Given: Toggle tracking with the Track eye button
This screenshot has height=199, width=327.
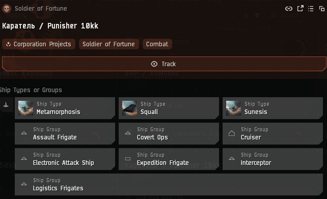Looking at the screenshot, I should pyautogui.click(x=163, y=64).
